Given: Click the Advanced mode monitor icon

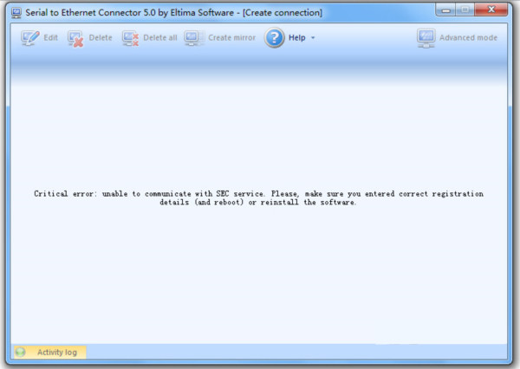Looking at the screenshot, I should coord(426,38).
